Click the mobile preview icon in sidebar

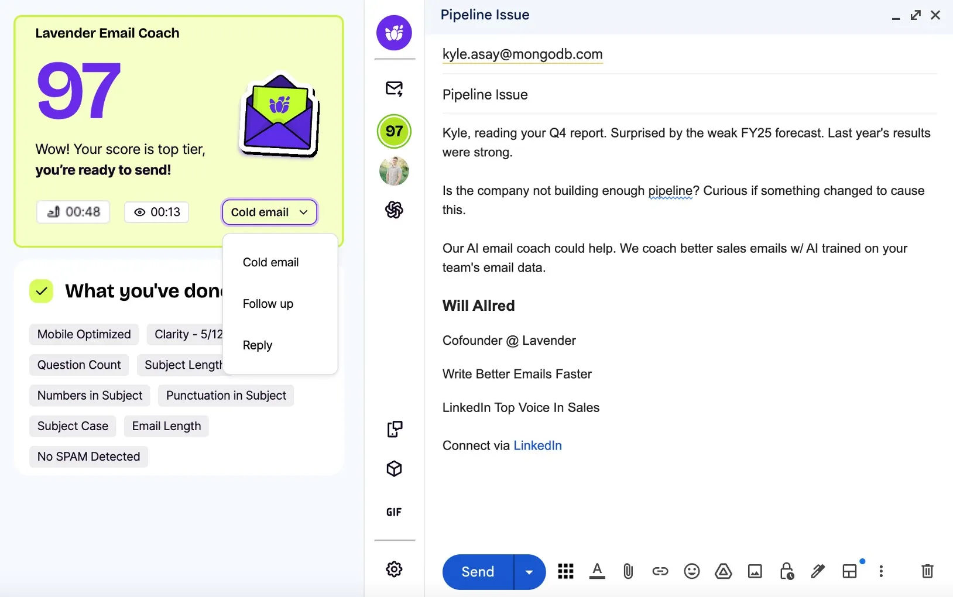click(394, 429)
